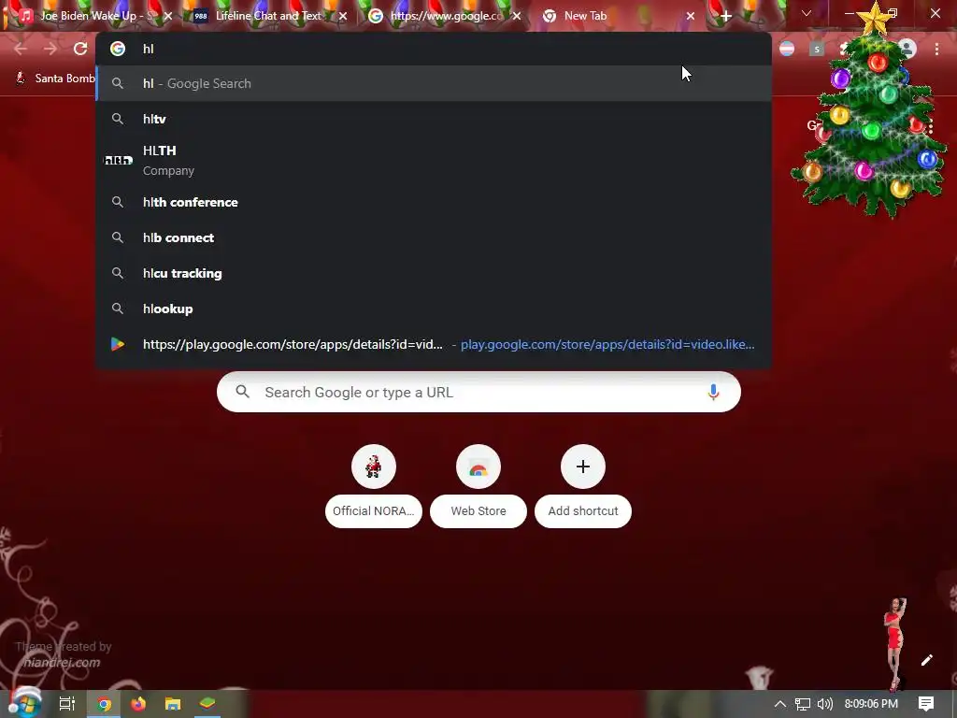Open Task View on the taskbar
The height and width of the screenshot is (718, 957).
pos(66,704)
